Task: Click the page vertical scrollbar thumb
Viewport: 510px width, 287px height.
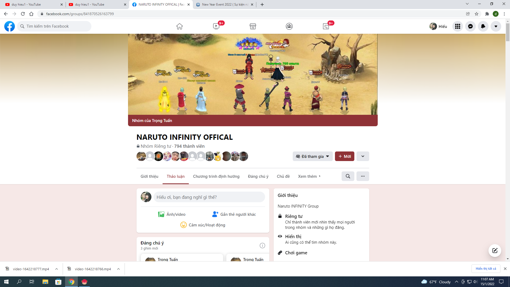Action: point(508,32)
